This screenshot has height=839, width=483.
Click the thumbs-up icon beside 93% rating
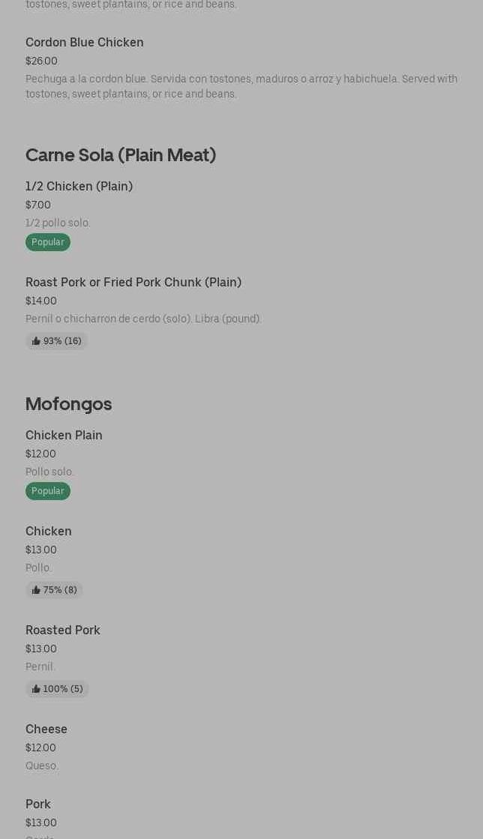pos(36,341)
